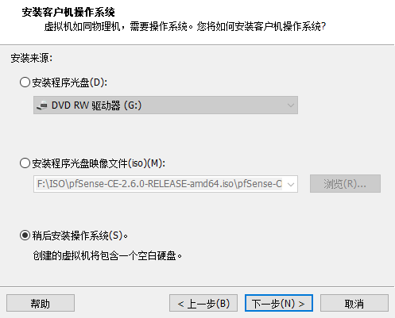This screenshot has width=395, height=318.
Task: Click the 安装程序光盘映像文件(iso)(M): label text
Action: coord(99,163)
